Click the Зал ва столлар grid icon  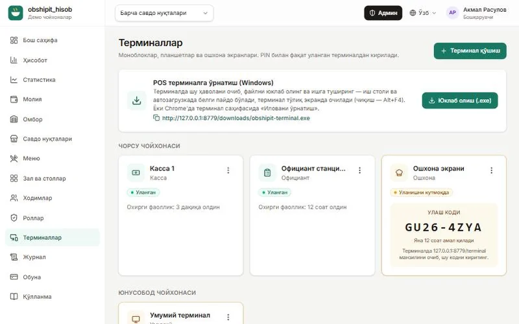[14, 178]
